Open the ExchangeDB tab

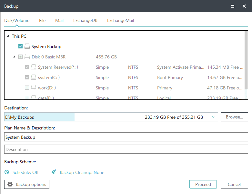(85, 20)
